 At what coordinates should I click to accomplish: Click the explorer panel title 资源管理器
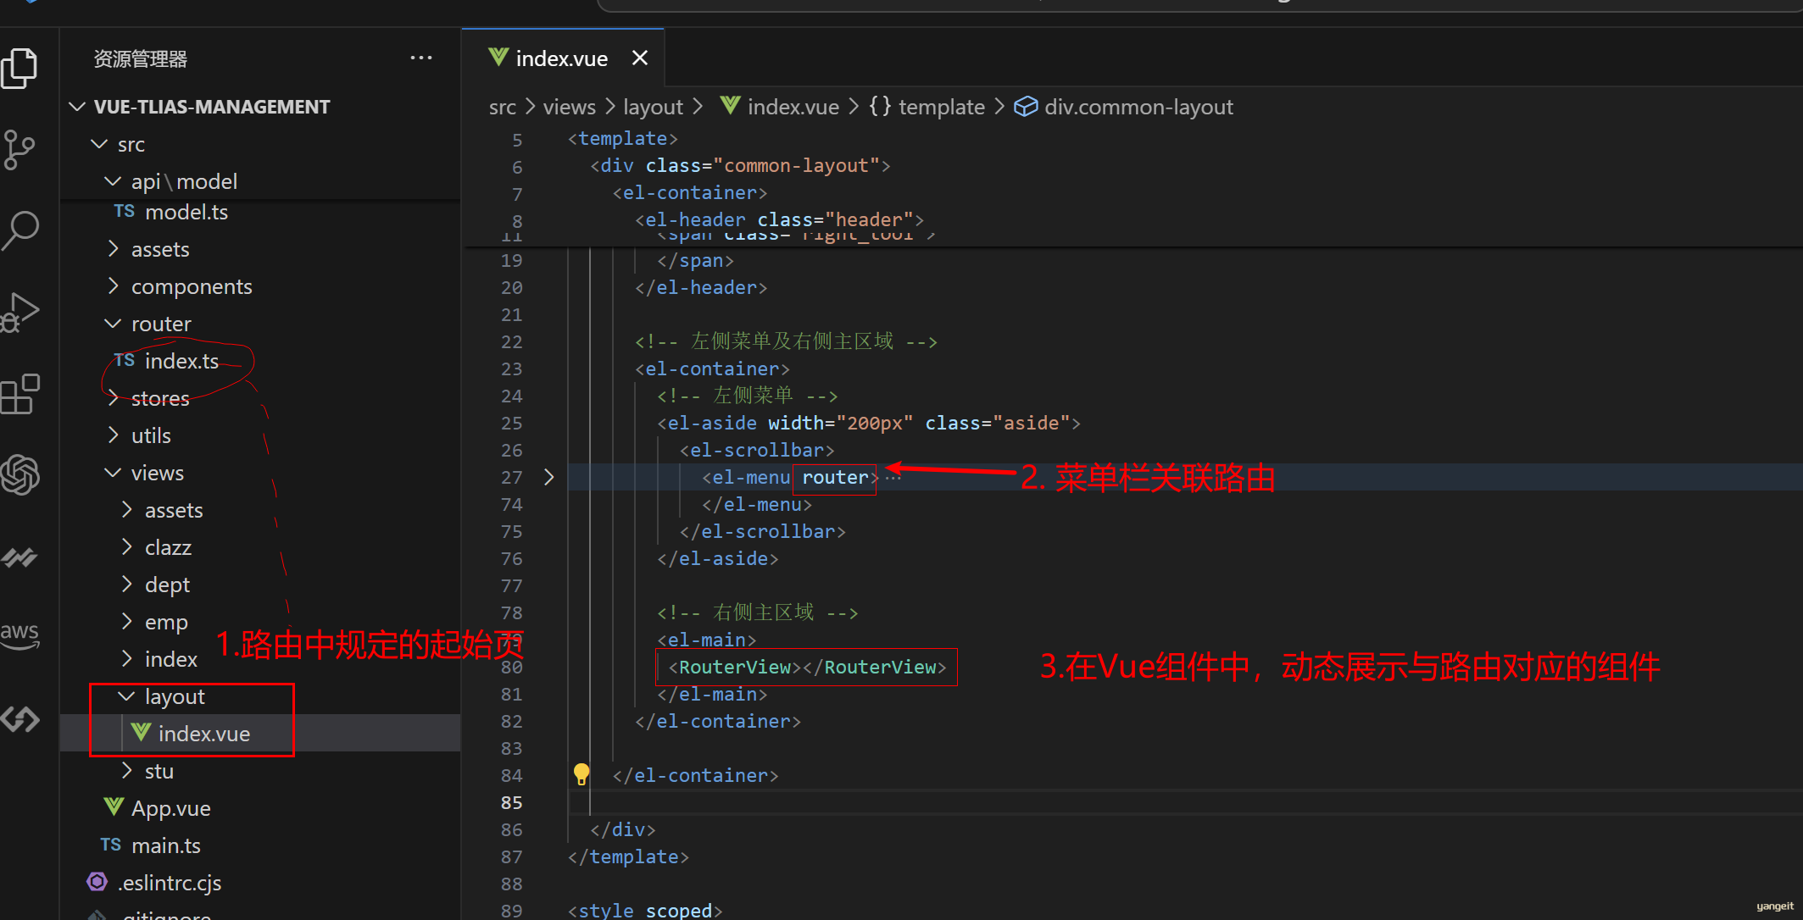coord(140,58)
